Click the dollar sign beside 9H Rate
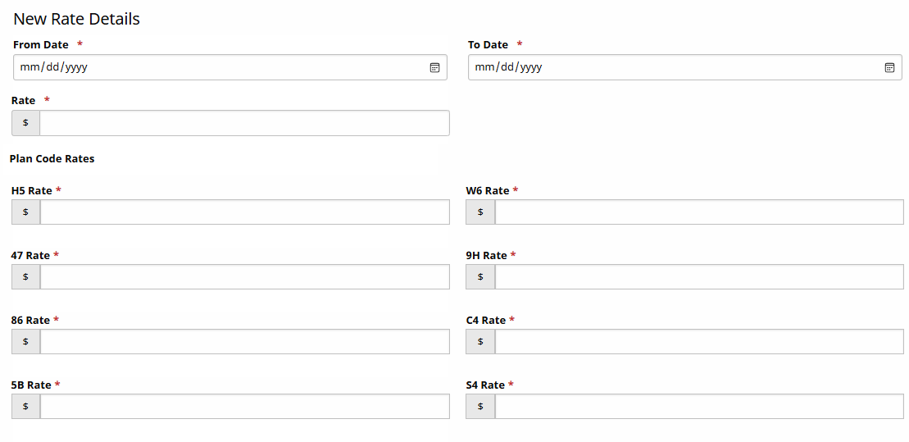The image size is (909, 442). click(480, 276)
